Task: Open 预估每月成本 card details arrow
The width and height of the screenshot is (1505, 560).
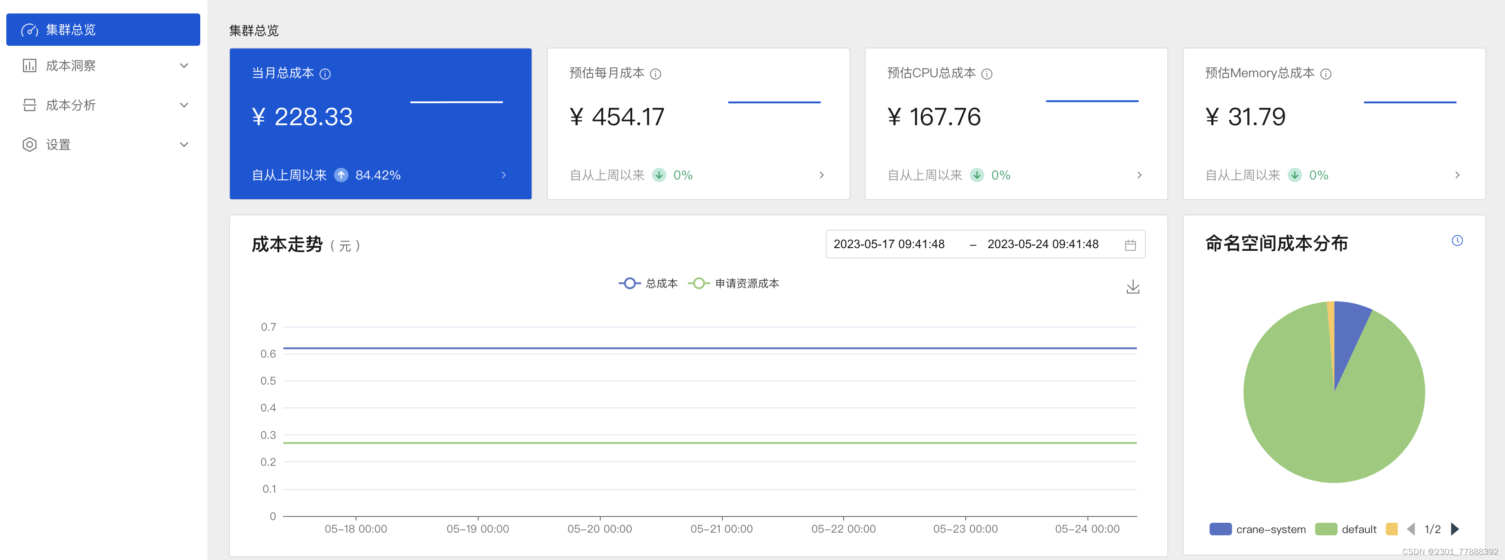Action: tap(822, 175)
